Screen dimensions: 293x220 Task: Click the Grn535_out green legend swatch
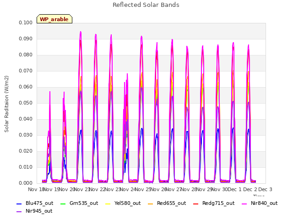click(x=63, y=203)
